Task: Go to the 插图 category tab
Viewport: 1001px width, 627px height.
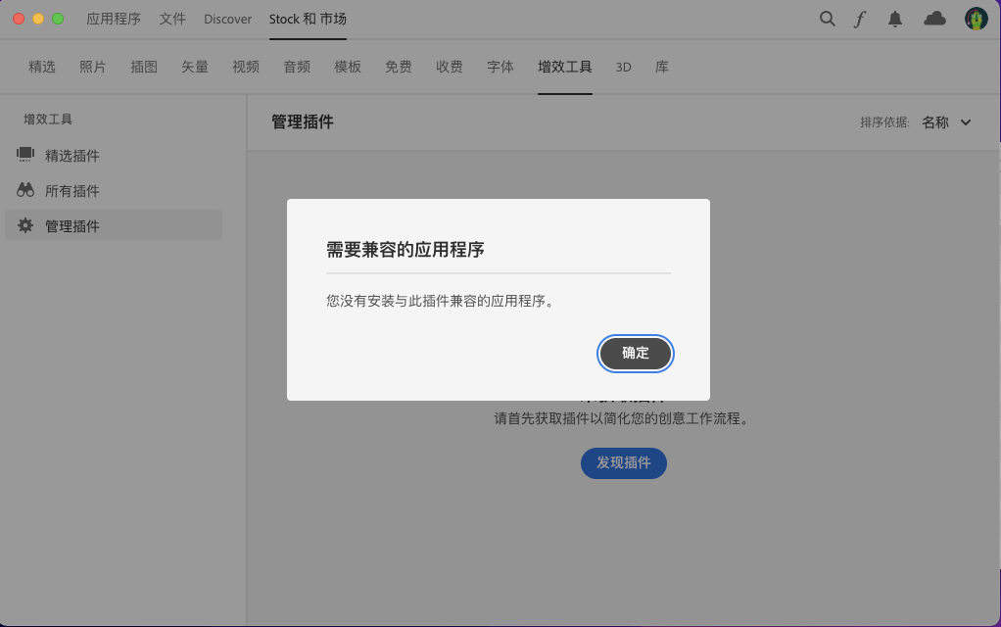Action: [x=144, y=67]
